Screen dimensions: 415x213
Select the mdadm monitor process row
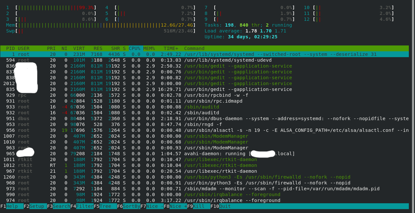[x=205, y=189]
